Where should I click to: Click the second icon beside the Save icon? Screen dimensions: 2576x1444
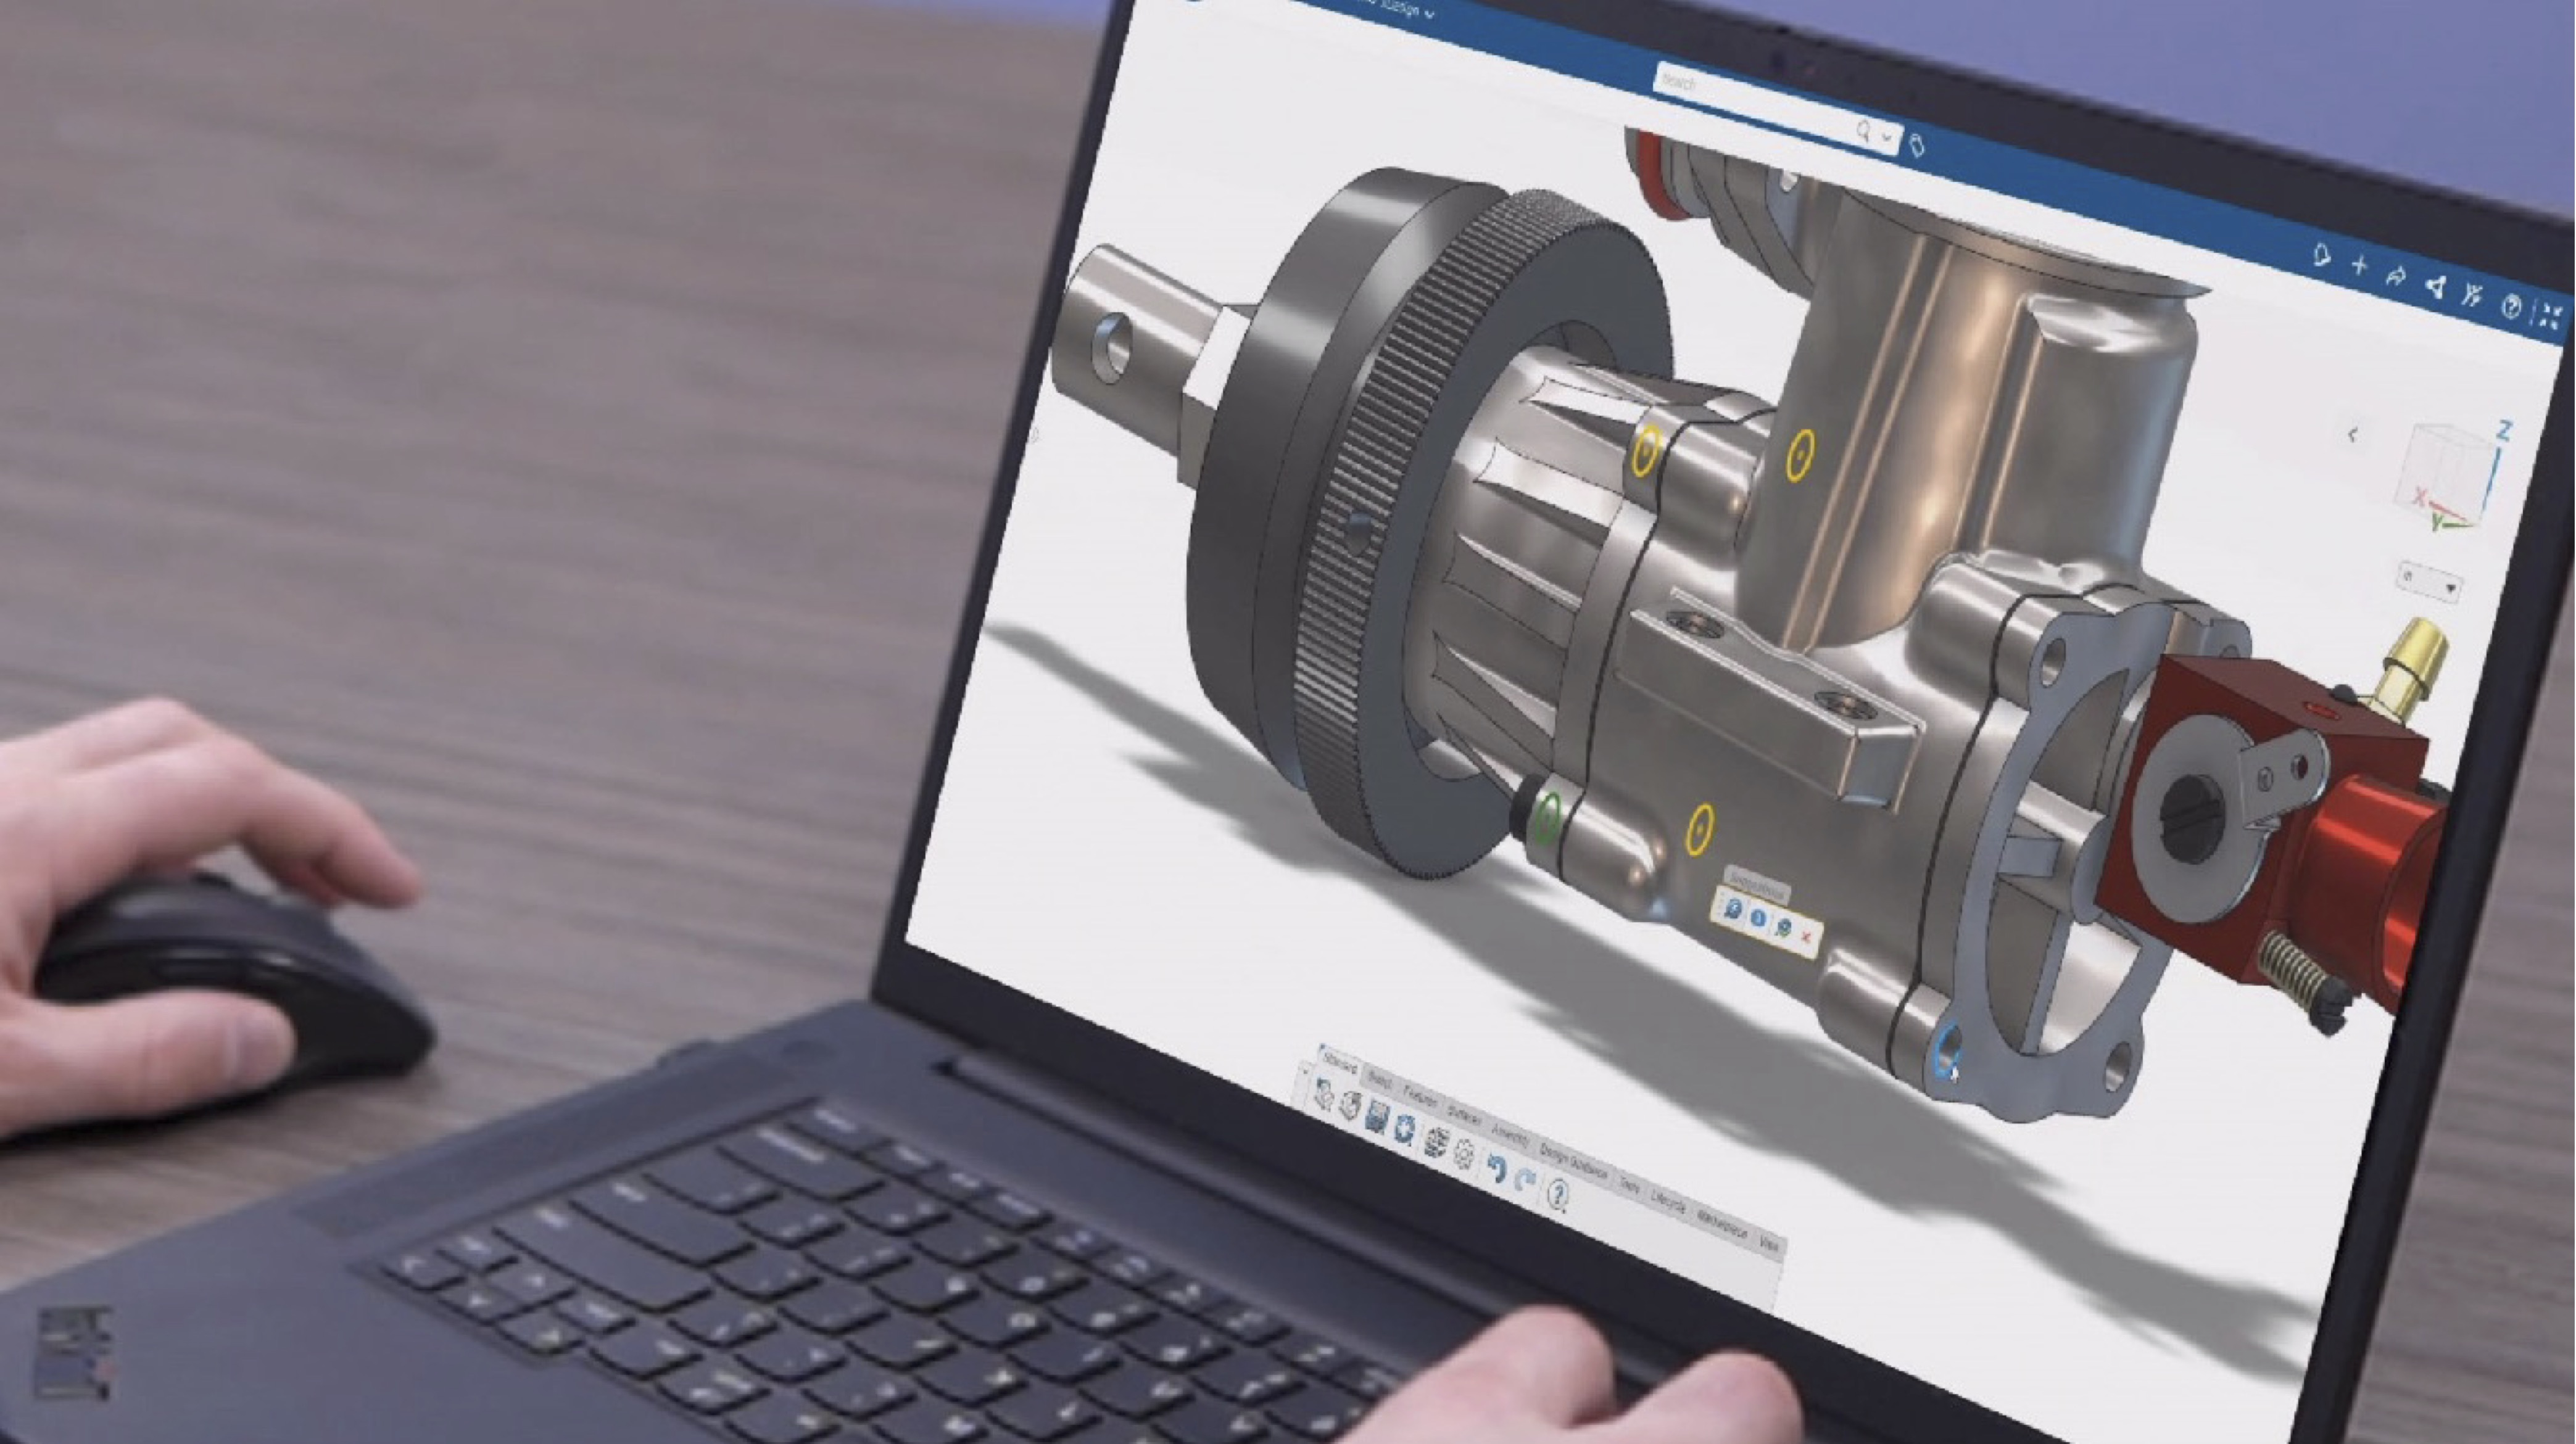click(1351, 1107)
